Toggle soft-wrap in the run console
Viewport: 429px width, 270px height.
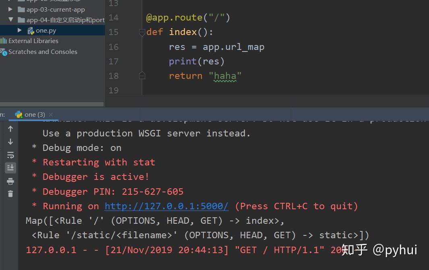(10, 155)
